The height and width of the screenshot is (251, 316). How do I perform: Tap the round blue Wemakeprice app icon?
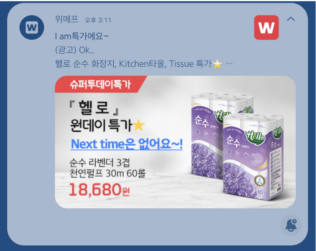(32, 27)
